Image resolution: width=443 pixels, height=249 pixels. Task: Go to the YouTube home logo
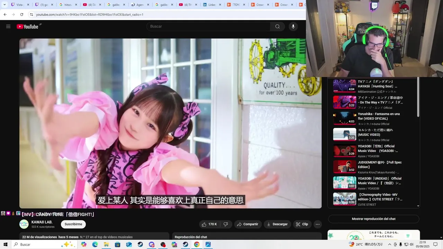coord(28,26)
